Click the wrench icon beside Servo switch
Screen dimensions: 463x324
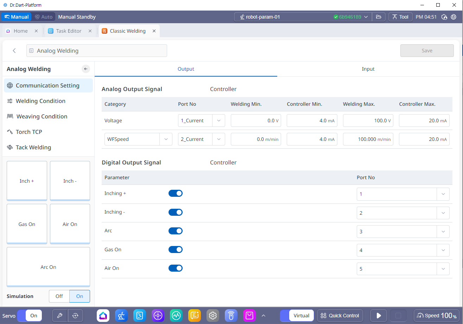59,316
